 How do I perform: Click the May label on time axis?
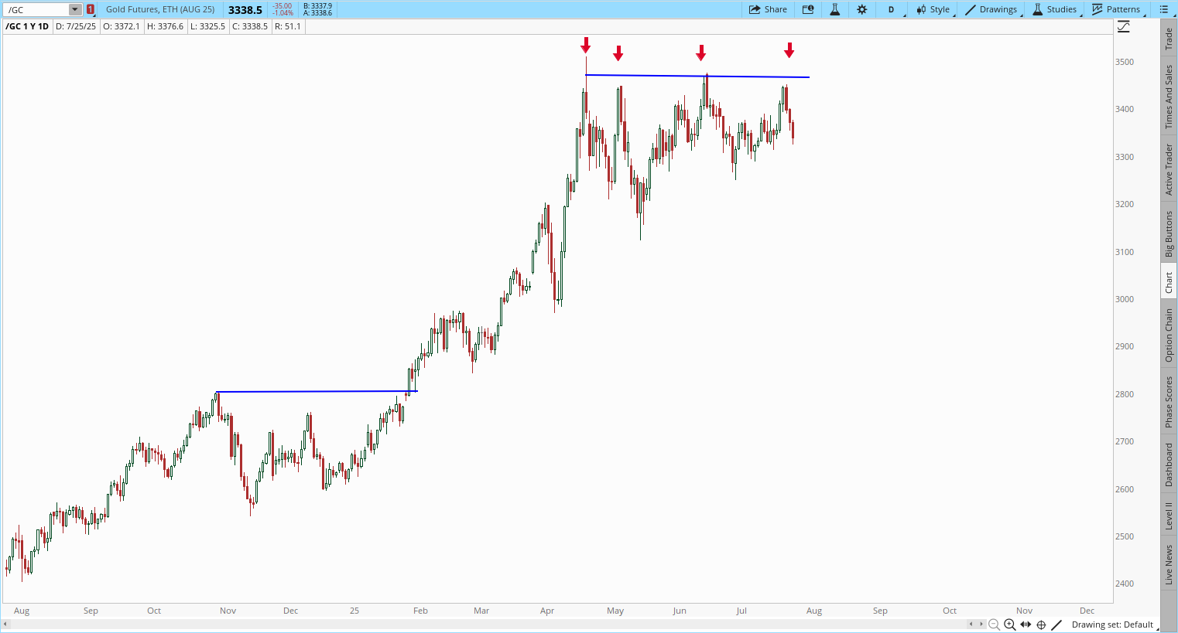(x=615, y=611)
